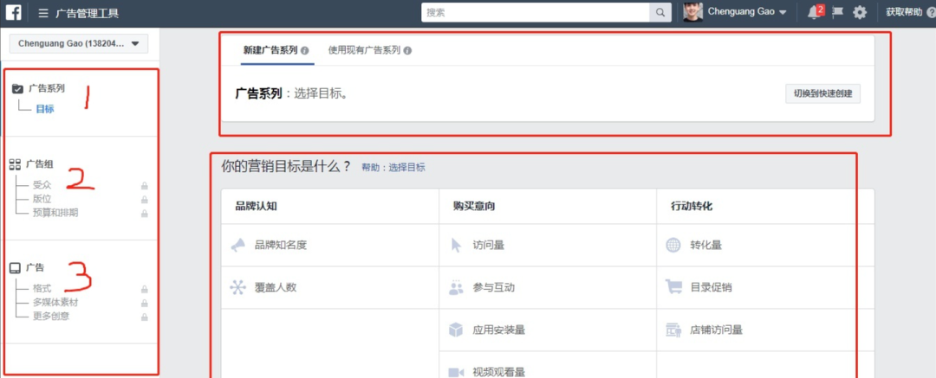This screenshot has height=378, width=936.
Task: Click the 行动转化 column header
Action: point(692,206)
